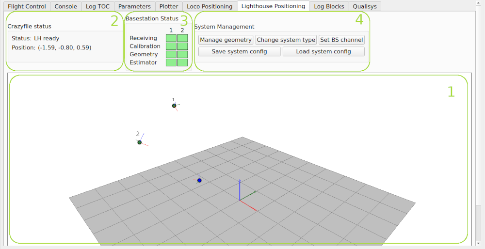The height and width of the screenshot is (249, 485).
Task: Click Receiving status box for basestation 1
Action: [x=171, y=38]
